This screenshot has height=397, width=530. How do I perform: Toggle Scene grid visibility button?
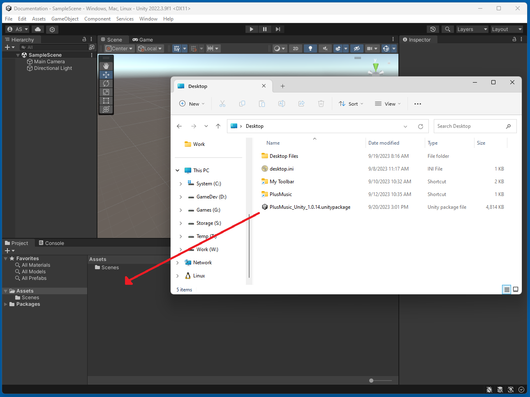(177, 48)
